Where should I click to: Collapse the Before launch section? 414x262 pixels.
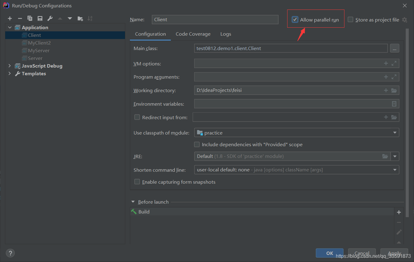click(133, 202)
